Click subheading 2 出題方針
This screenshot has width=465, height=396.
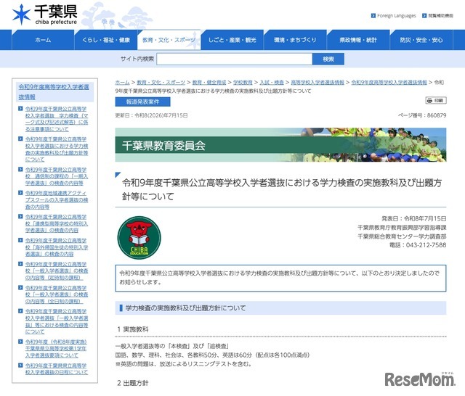(132, 383)
